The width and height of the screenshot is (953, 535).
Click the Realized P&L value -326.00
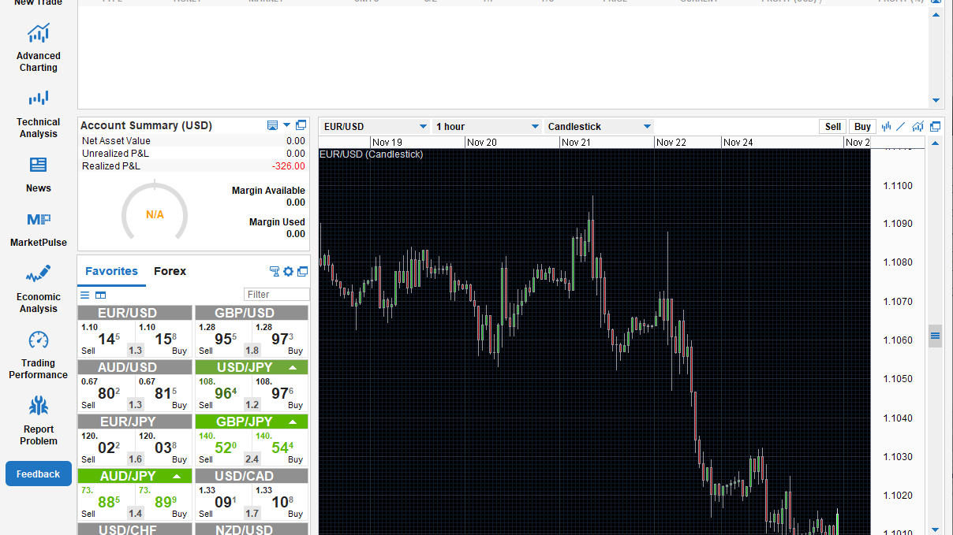tap(289, 166)
